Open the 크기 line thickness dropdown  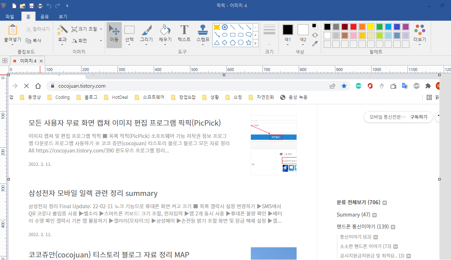coord(269,45)
